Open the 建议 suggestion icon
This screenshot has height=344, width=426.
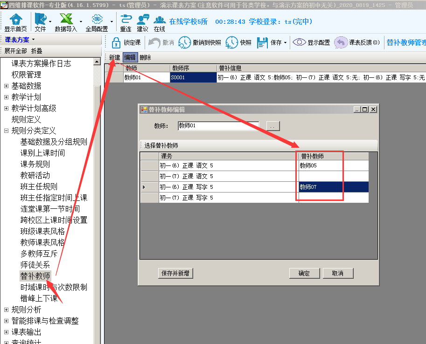click(x=143, y=20)
